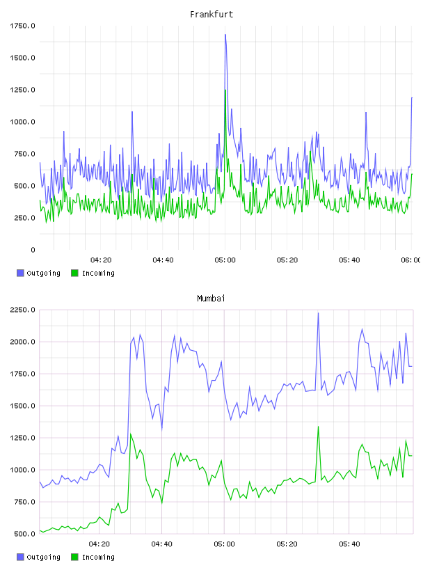Click the 04:20 time label on the Frankfurt chart

pos(101,260)
